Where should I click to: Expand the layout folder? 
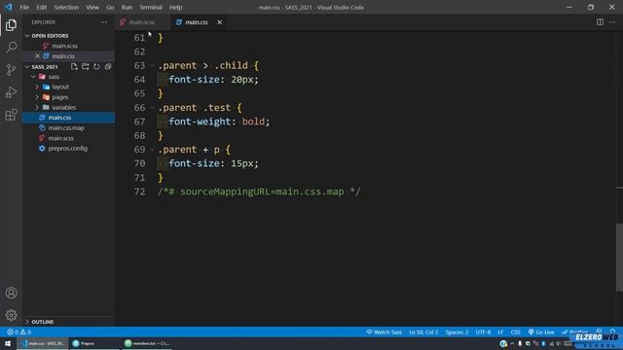click(x=37, y=87)
